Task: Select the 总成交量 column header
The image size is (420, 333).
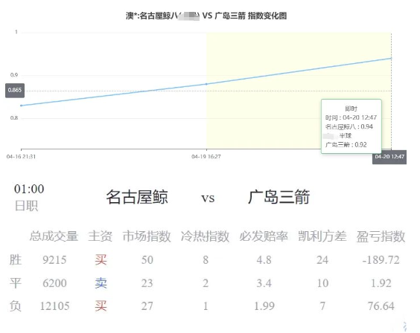Action: click(54, 236)
